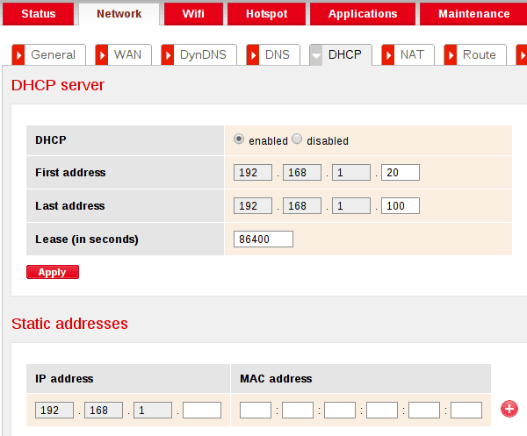Click the arrow icon on the DNS tab
Image resolution: width=527 pixels, height=436 pixels.
[x=252, y=54]
